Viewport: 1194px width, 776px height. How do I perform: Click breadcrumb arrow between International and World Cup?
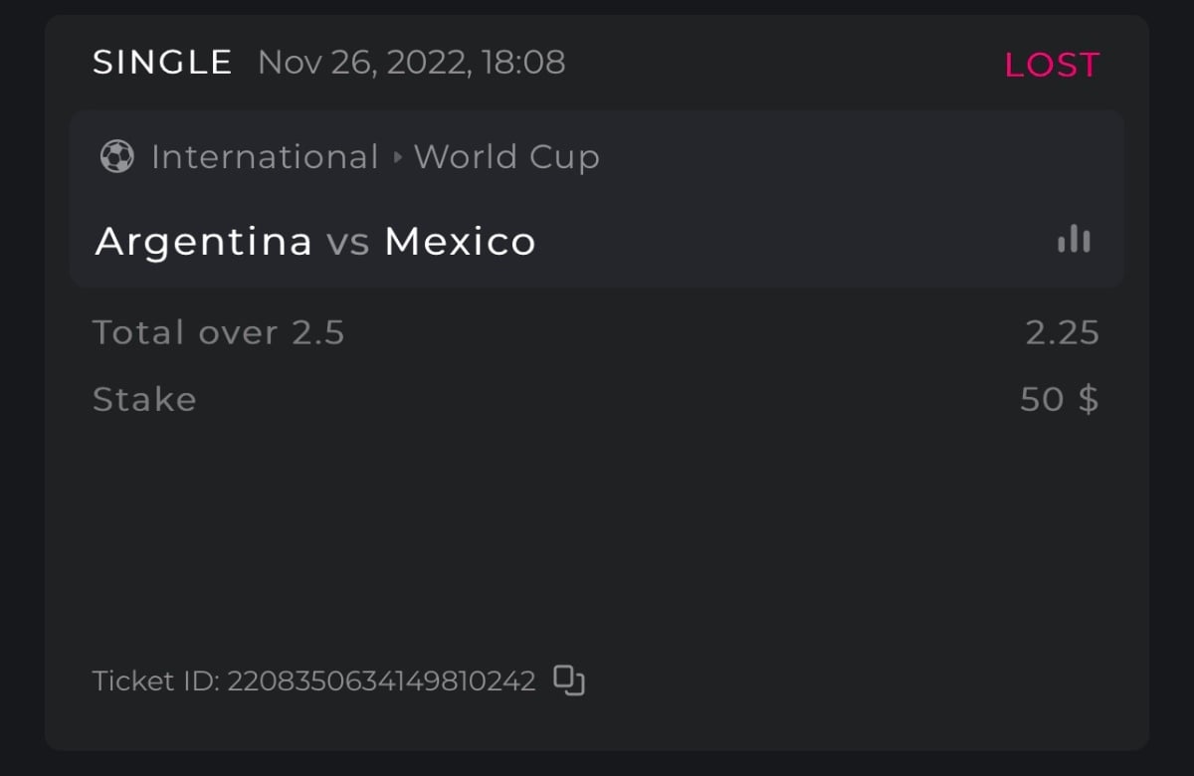click(397, 157)
